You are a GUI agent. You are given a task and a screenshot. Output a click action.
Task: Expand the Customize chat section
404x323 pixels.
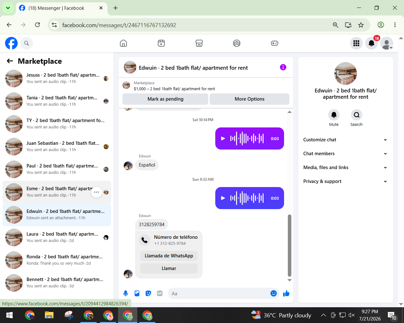click(x=345, y=140)
